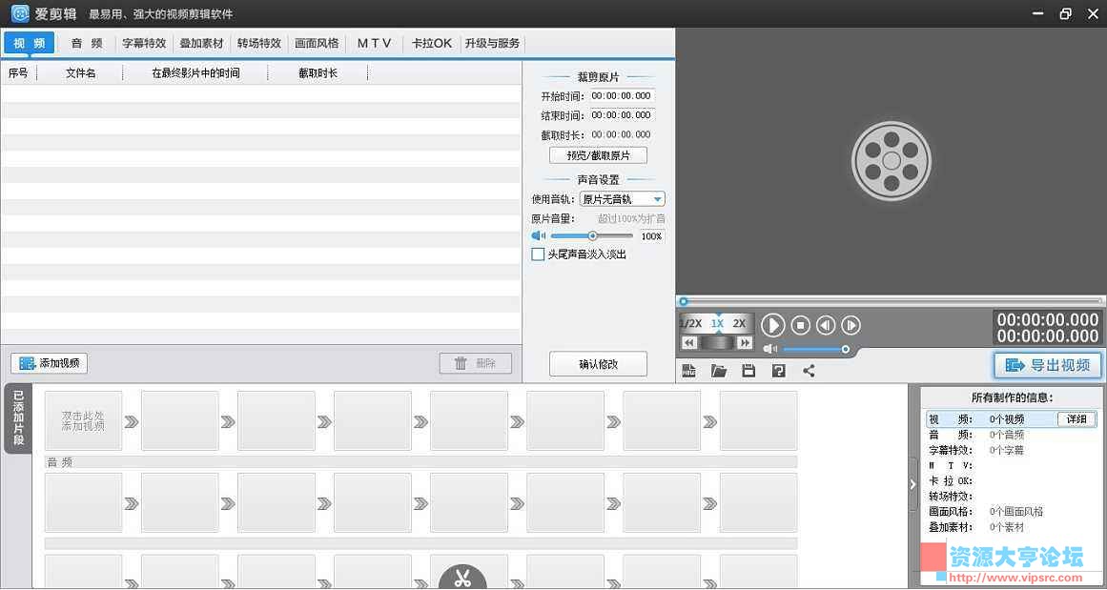The width and height of the screenshot is (1107, 590).
Task: Open the 卡拉OK tab
Action: 432,43
